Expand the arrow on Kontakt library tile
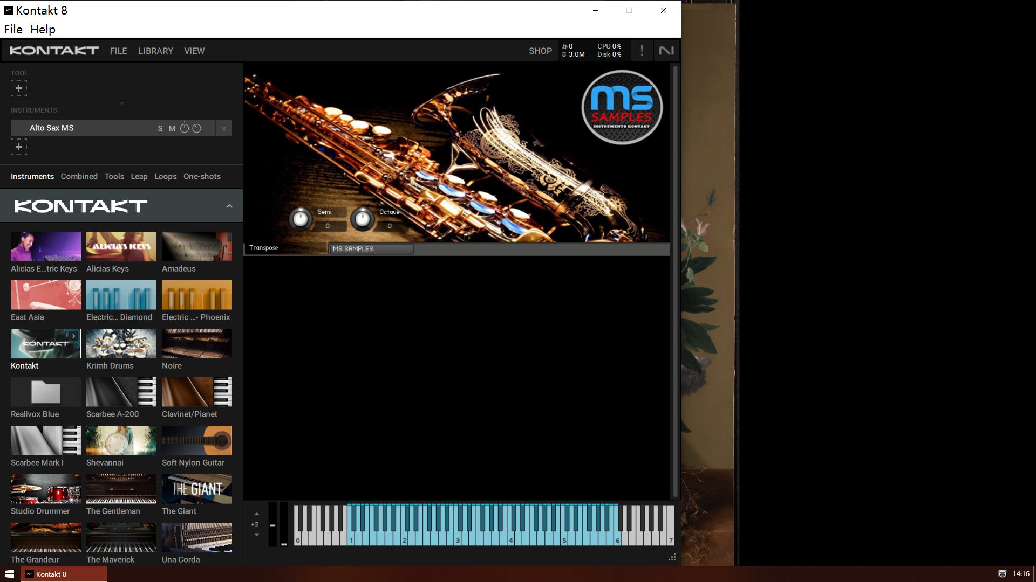 (74, 336)
